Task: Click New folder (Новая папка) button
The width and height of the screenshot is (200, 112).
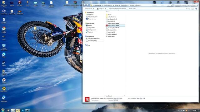Action: point(132,9)
